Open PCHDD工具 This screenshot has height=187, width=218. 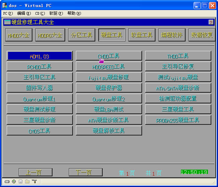pyautogui.click(x=40, y=67)
